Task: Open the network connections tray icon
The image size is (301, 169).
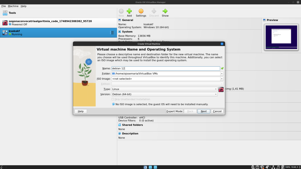Action: coord(273,167)
